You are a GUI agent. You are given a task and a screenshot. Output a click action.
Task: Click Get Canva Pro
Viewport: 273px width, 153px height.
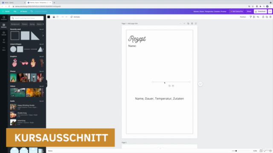tap(237, 11)
